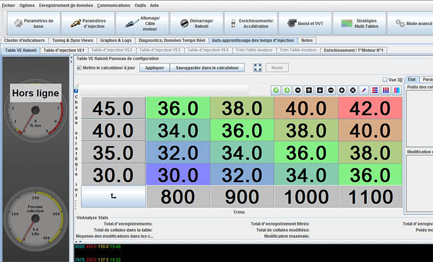Click the multiply (X) icon in table toolbar
This screenshot has width=433, height=262.
[352, 90]
